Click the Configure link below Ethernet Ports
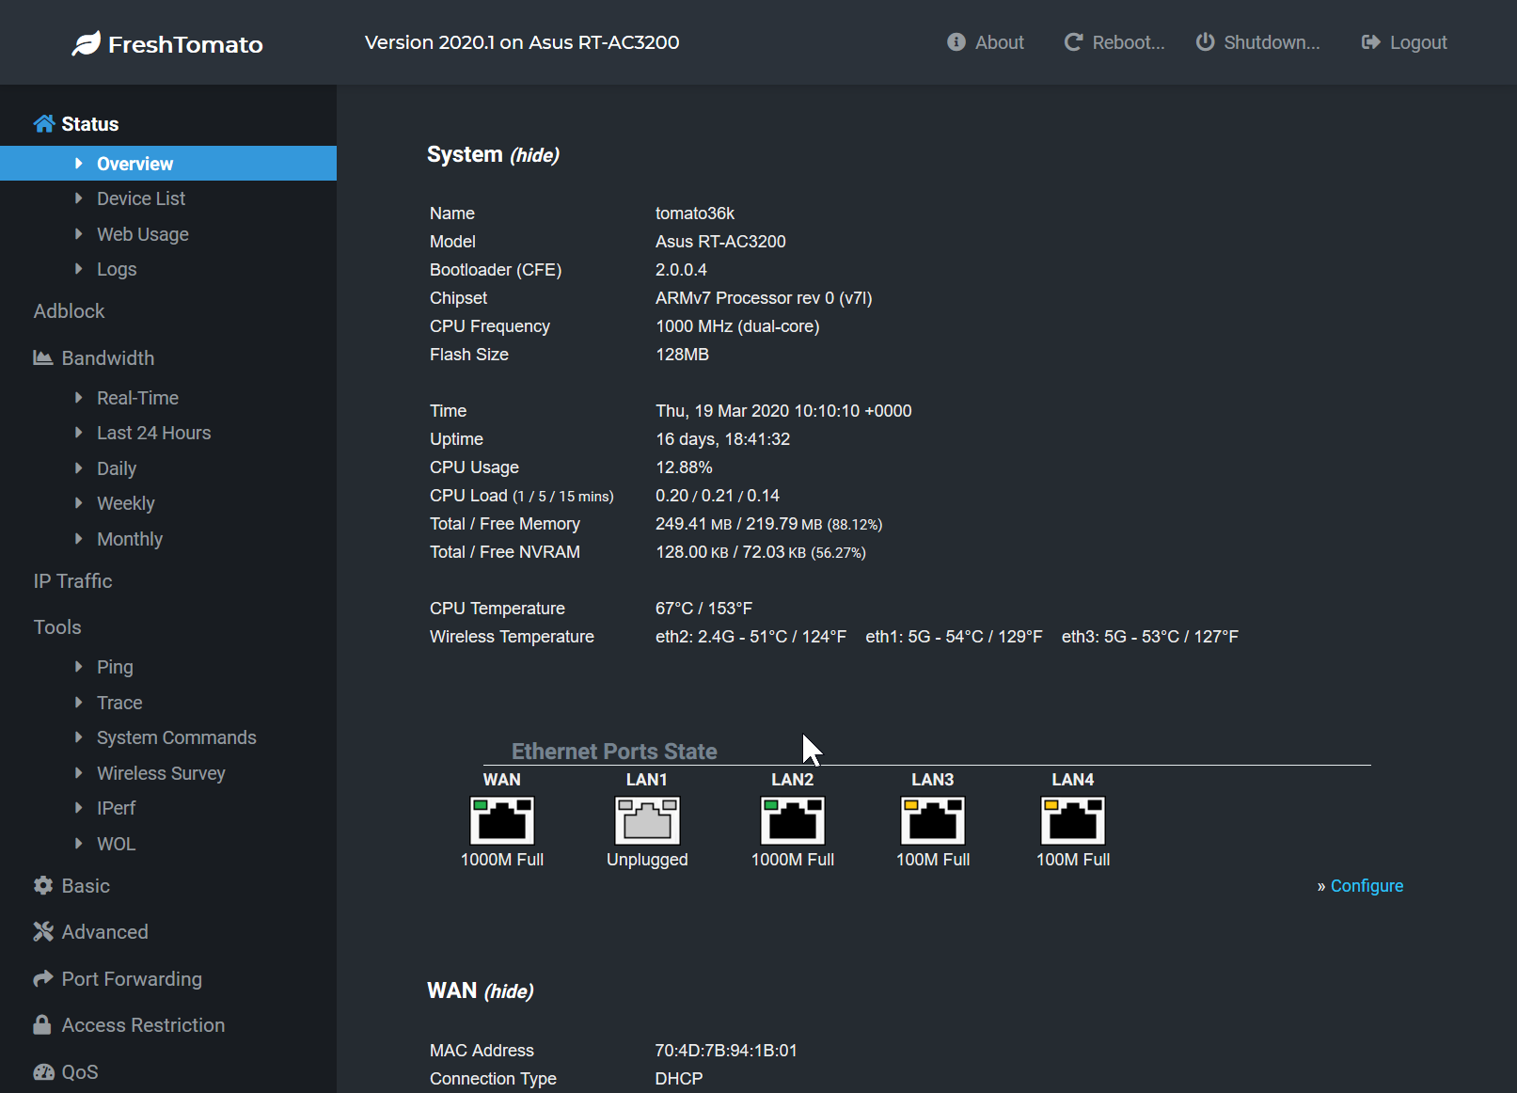This screenshot has height=1093, width=1517. (x=1366, y=885)
